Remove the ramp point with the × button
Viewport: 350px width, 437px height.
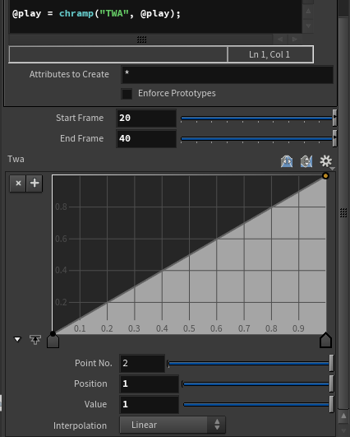[x=18, y=183]
